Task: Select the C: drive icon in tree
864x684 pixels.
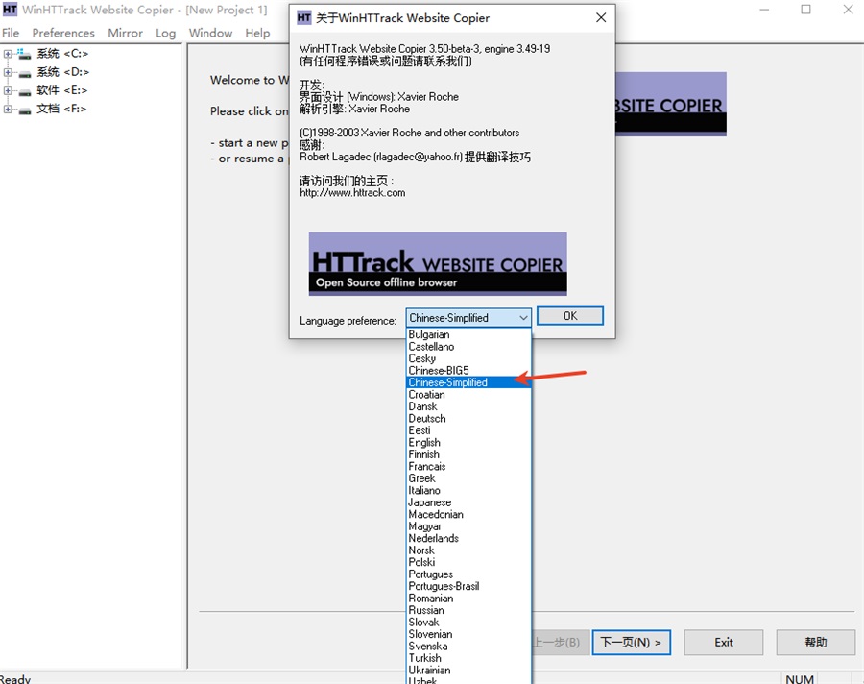Action: [x=24, y=54]
